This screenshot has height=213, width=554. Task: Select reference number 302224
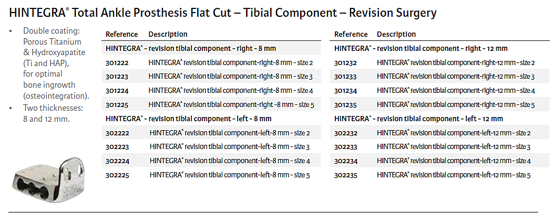click(x=118, y=161)
